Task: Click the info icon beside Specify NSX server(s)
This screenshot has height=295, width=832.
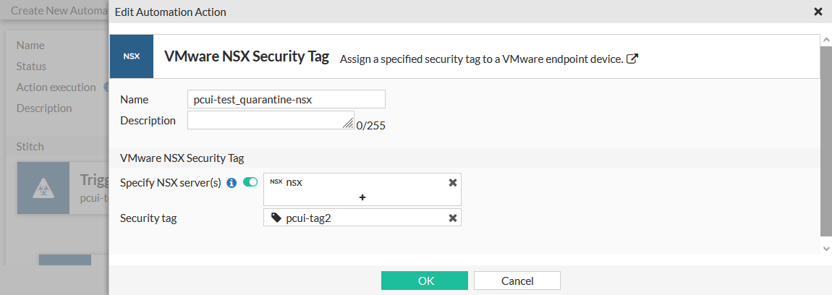Action: point(232,183)
